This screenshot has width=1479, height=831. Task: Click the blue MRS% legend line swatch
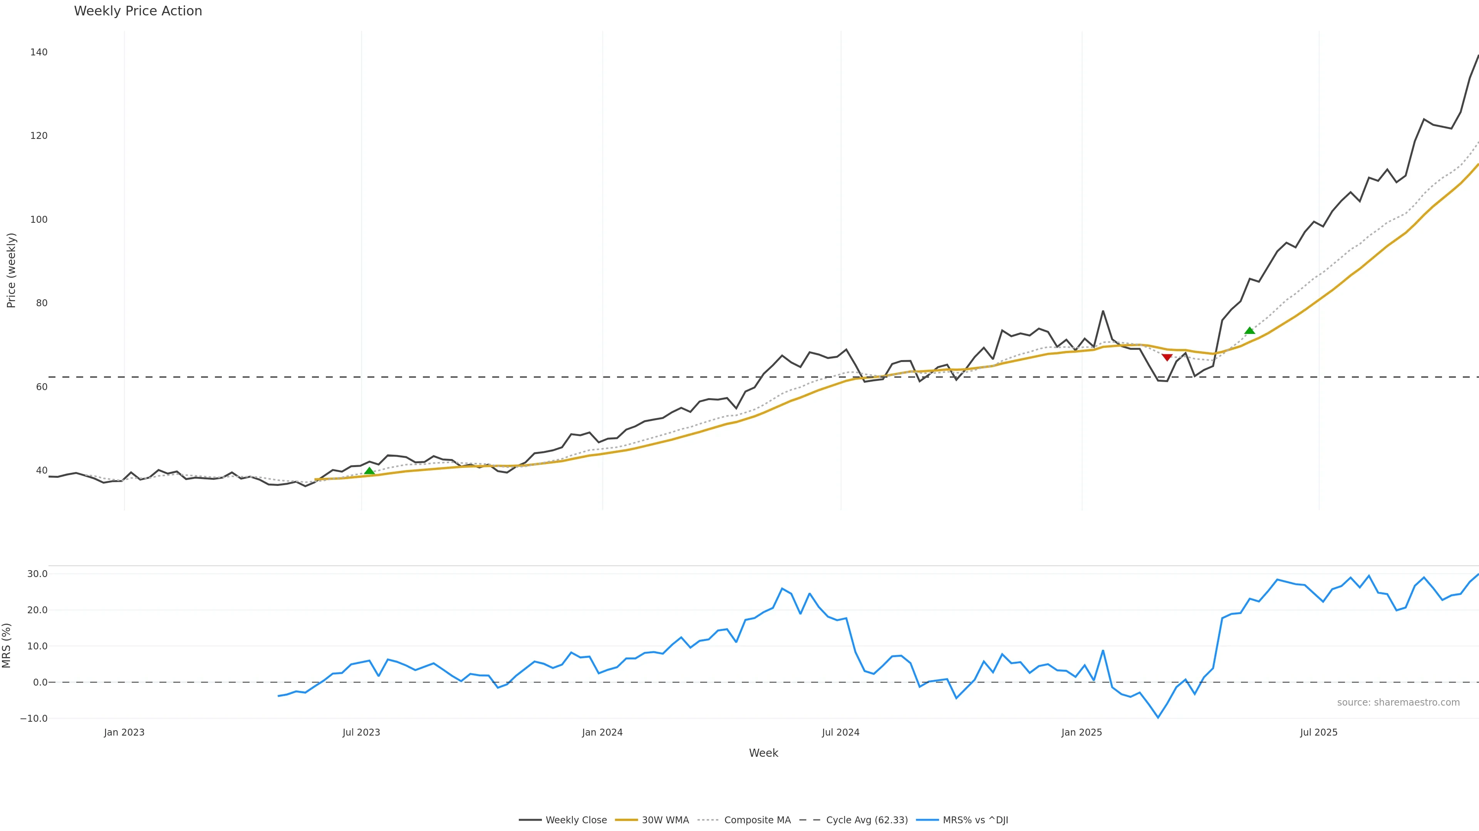(x=927, y=820)
